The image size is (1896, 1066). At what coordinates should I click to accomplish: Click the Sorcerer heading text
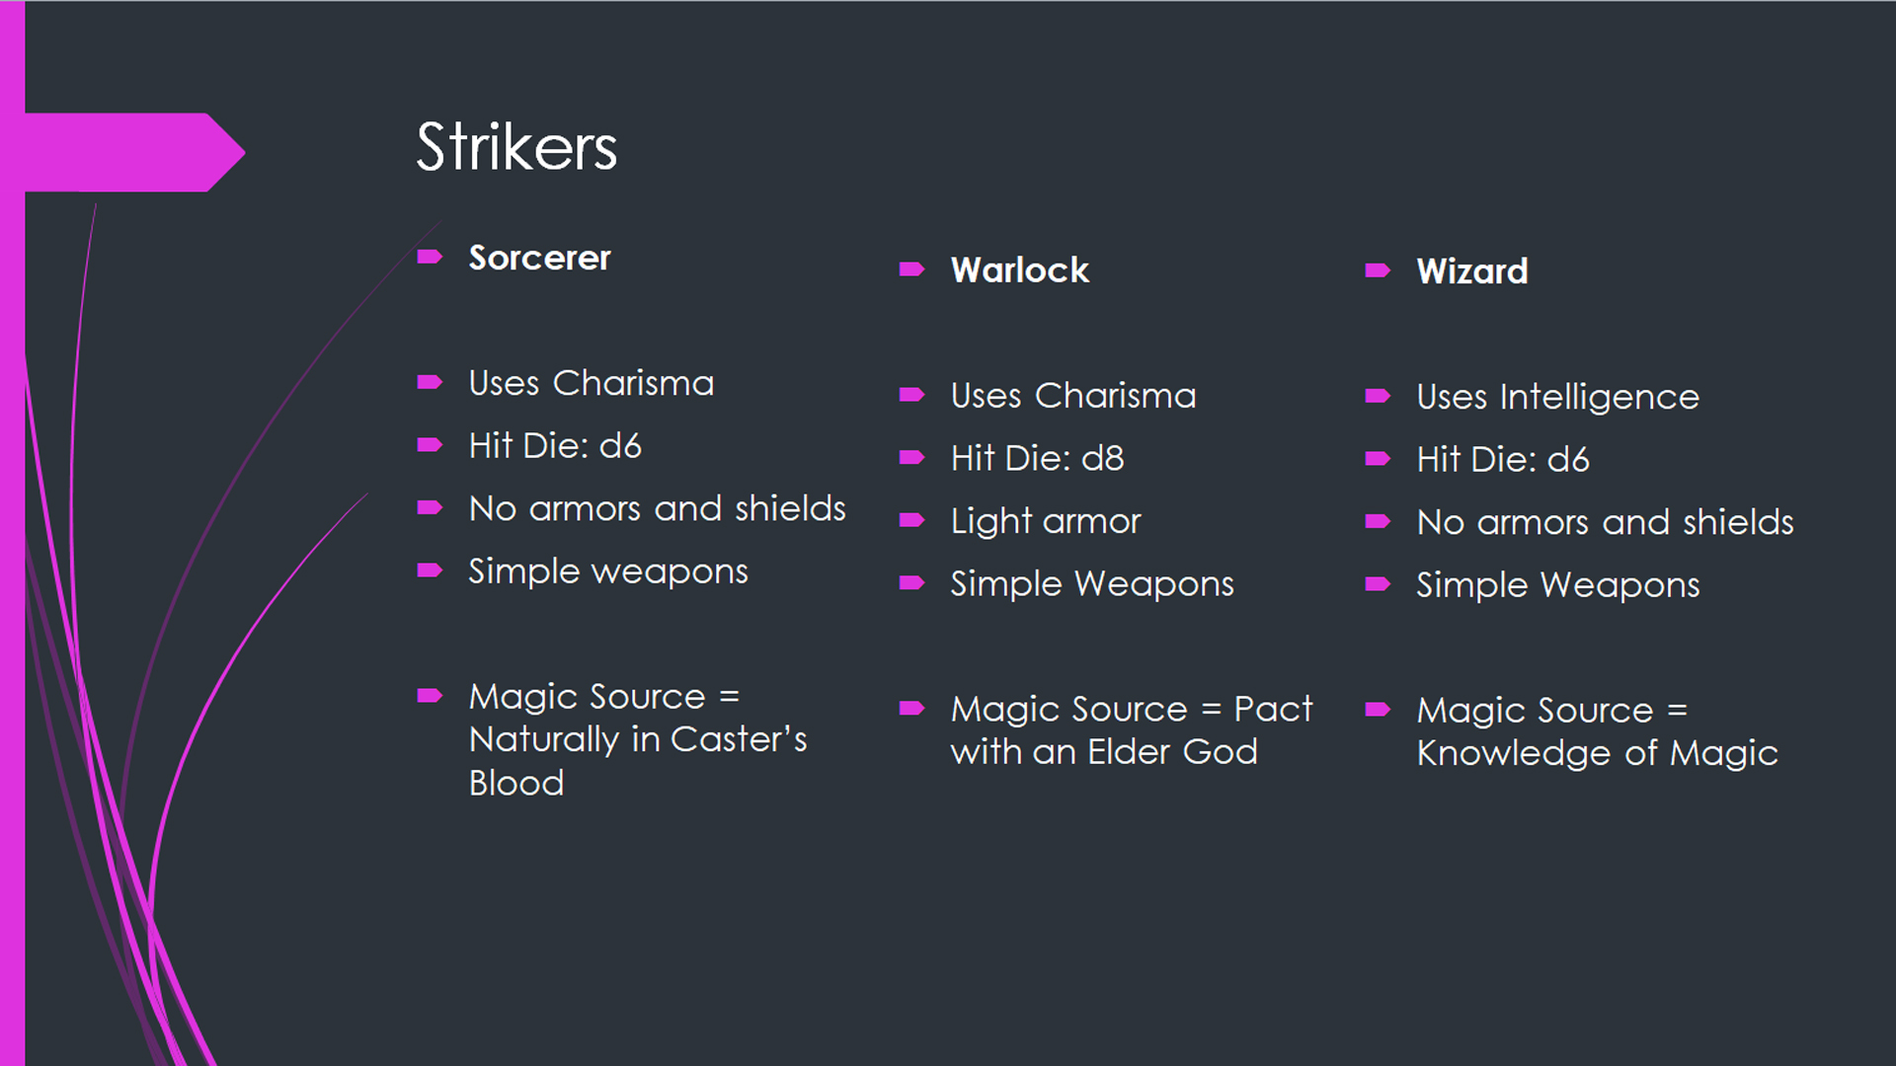[x=539, y=258]
